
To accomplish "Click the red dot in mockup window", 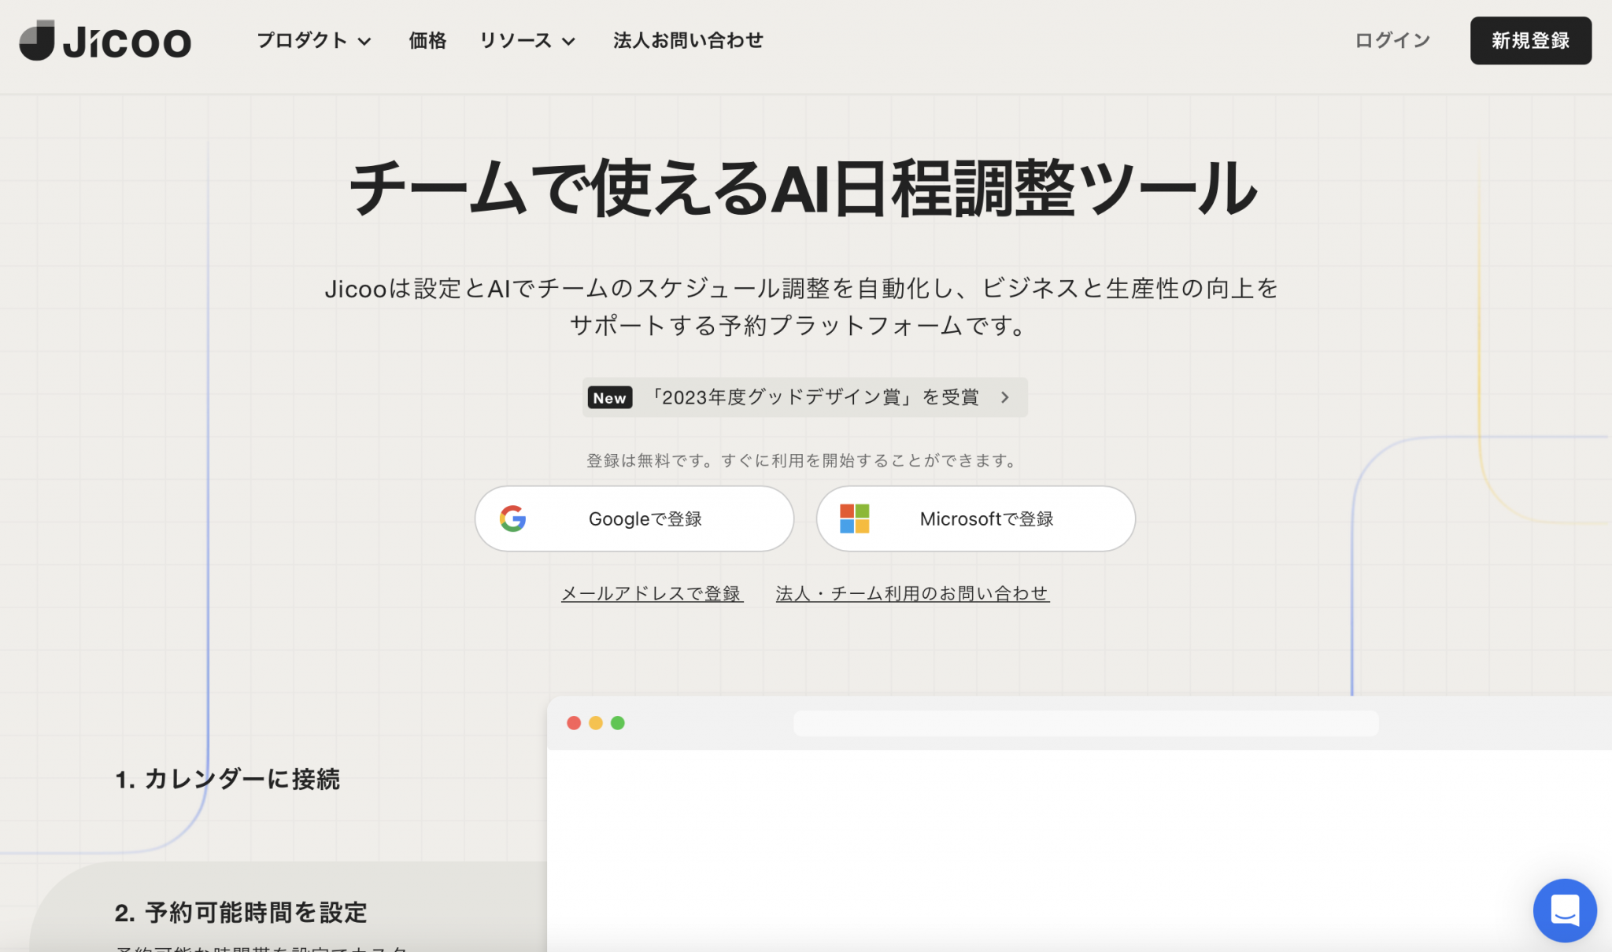I will coord(574,723).
